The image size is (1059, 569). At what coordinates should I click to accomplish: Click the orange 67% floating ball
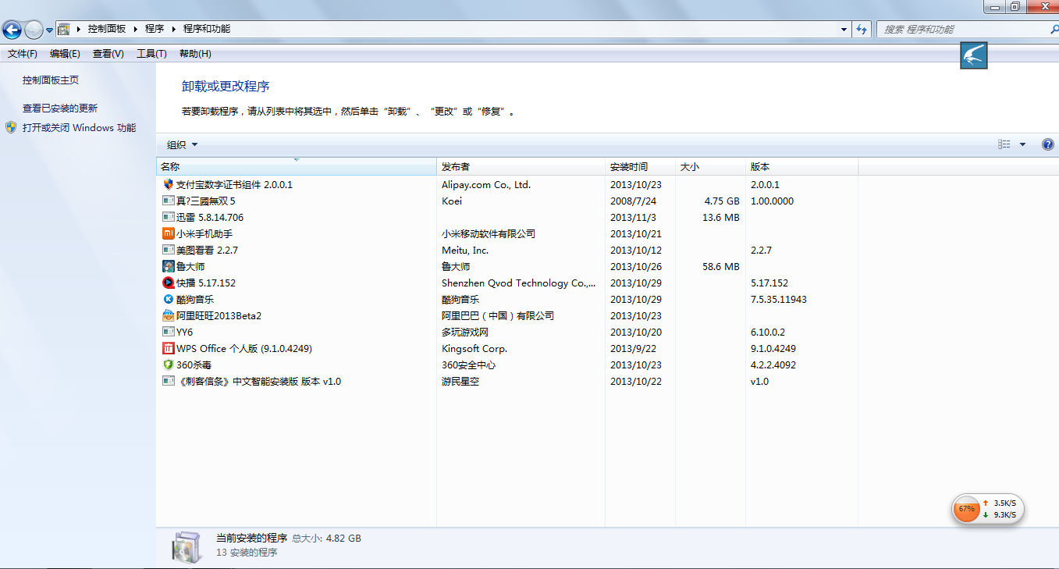click(967, 509)
